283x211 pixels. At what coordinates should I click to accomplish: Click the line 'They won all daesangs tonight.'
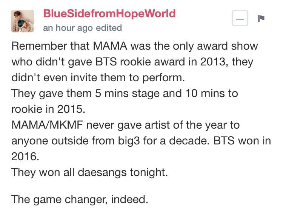tap(89, 172)
